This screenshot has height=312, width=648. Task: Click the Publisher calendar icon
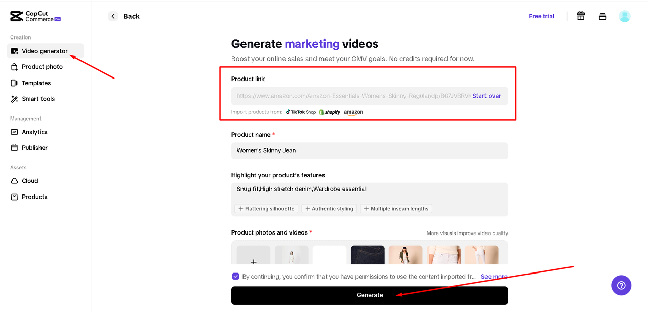(x=14, y=148)
